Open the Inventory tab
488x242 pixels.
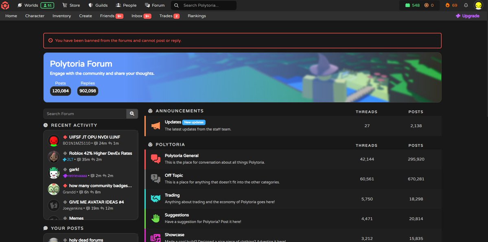[x=61, y=16]
